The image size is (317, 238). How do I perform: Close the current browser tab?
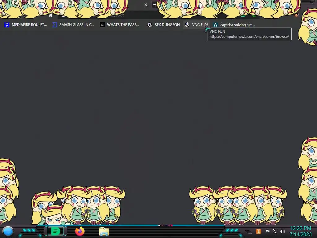[x=146, y=5]
